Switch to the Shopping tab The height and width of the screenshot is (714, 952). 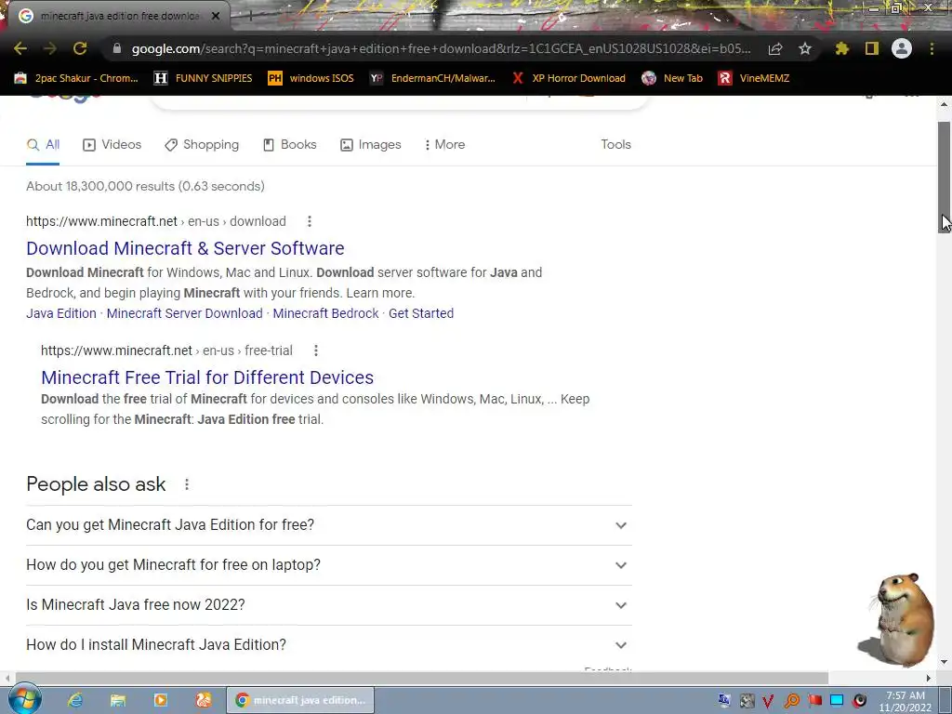coord(202,144)
